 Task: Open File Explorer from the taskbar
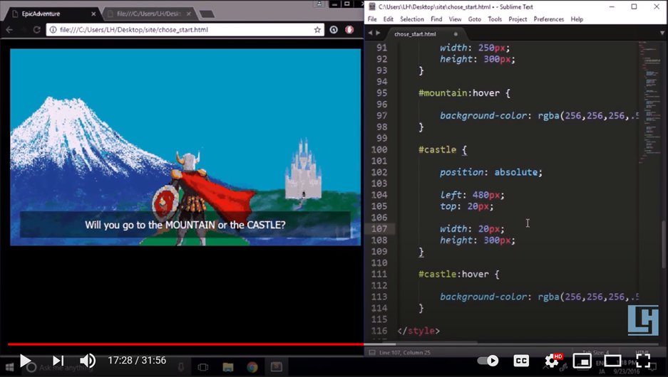228,367
